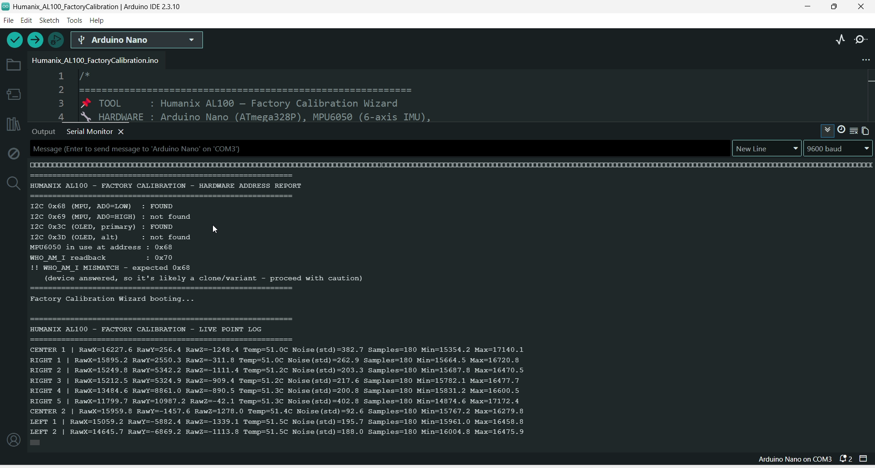875x468 pixels.
Task: Click the 'LEFT 1' log row
Action: pyautogui.click(x=277, y=422)
